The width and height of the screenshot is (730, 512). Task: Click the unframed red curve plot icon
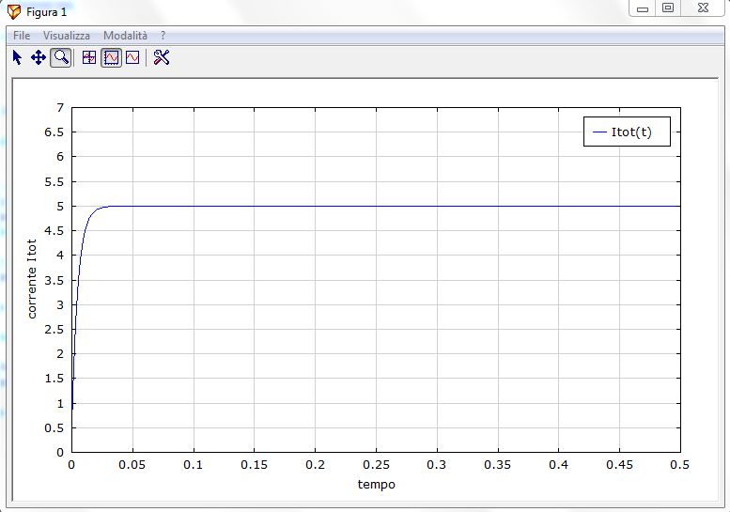click(132, 57)
